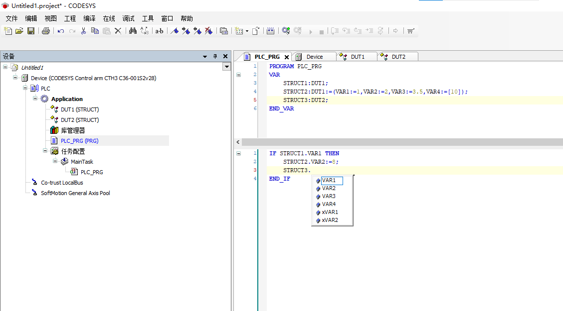
Task: Go to previous bookmark icon
Action: pyautogui.click(x=197, y=31)
